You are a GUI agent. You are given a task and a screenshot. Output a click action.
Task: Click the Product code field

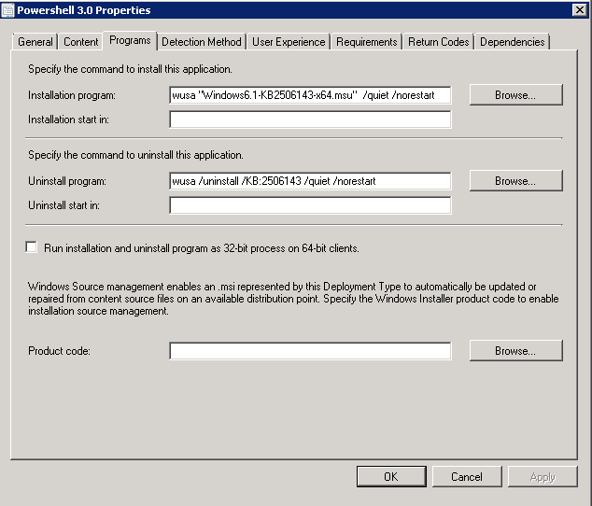(310, 351)
